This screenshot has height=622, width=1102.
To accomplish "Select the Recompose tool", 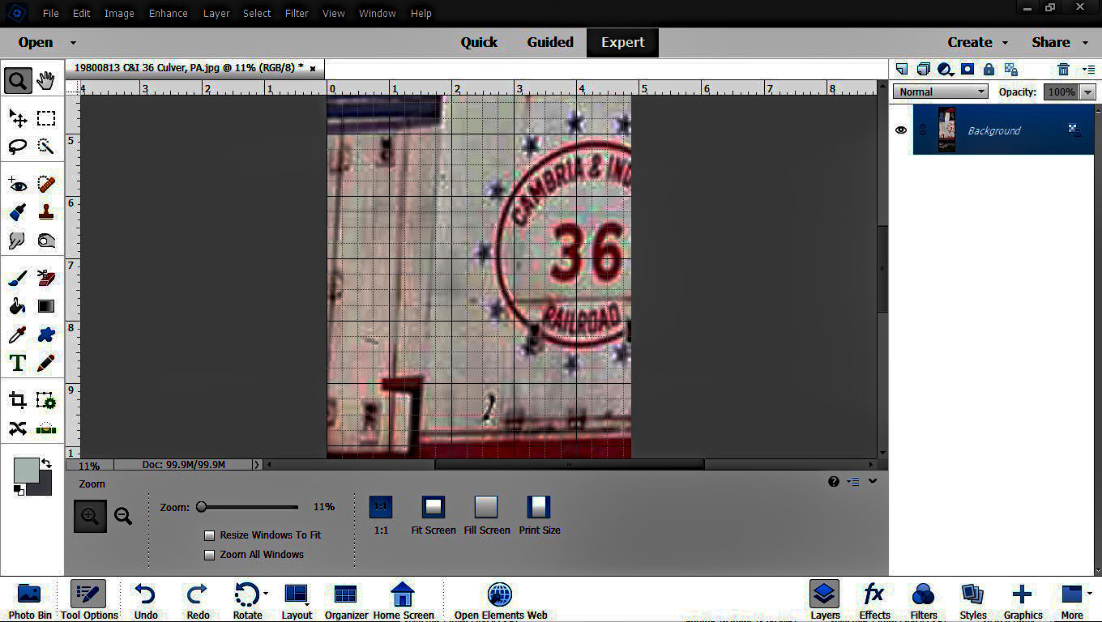I will [x=46, y=400].
